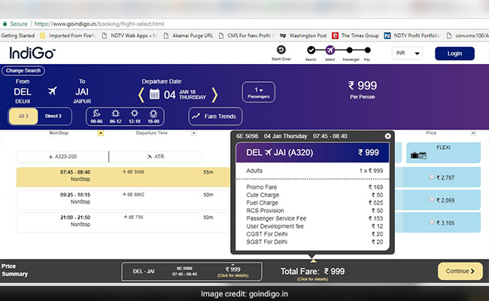Filter by 12-18 afternoon time icon
Image resolution: width=489 pixels, height=301 pixels.
(135, 114)
